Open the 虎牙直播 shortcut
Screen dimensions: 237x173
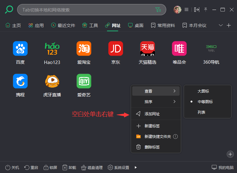(x=52, y=85)
